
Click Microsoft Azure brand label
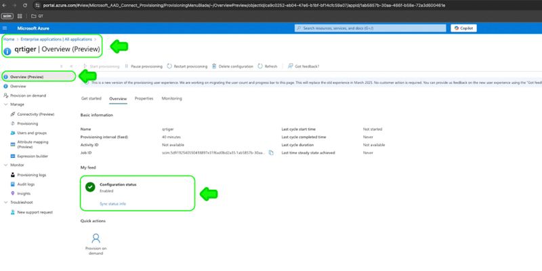(33, 28)
